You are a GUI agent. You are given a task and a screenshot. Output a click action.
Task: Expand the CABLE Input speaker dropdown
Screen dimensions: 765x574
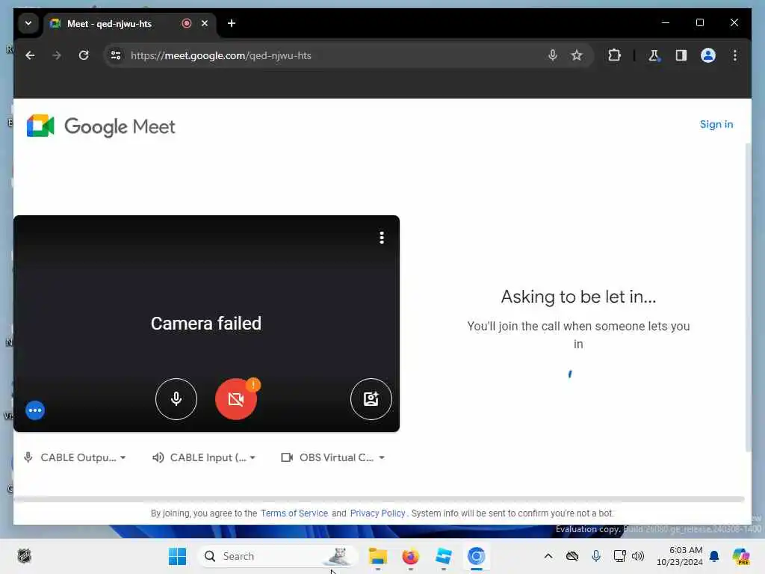[204, 457]
